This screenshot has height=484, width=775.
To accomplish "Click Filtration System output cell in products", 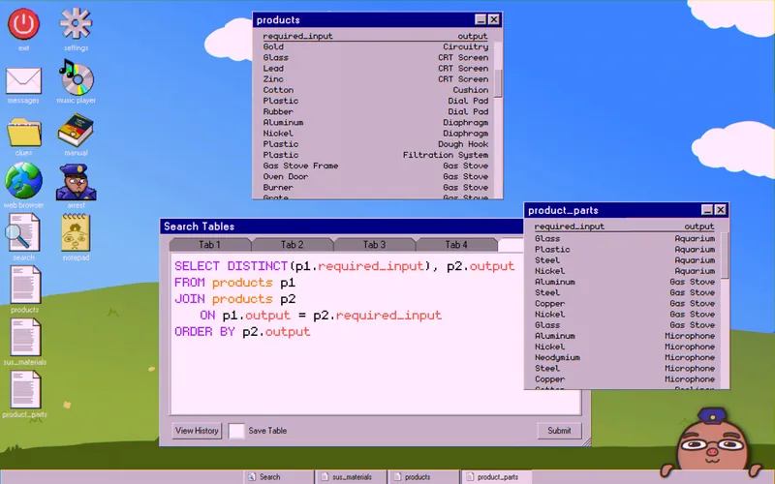I will pos(446,155).
